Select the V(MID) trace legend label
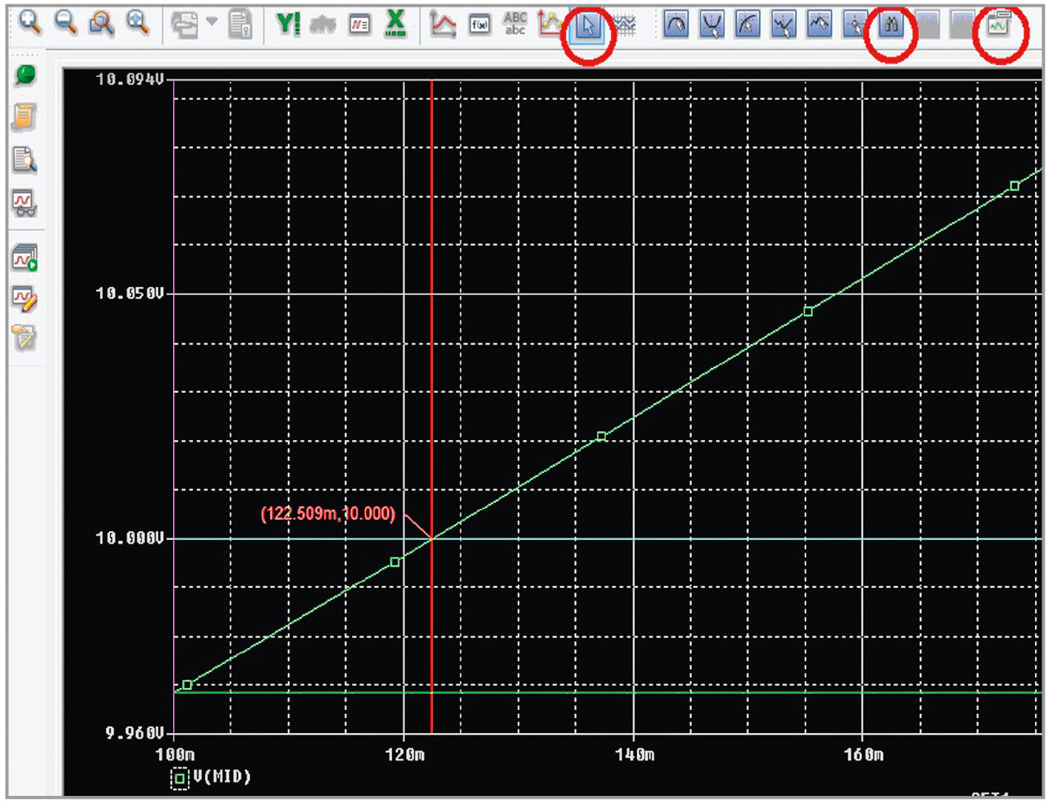1049x804 pixels. click(222, 777)
